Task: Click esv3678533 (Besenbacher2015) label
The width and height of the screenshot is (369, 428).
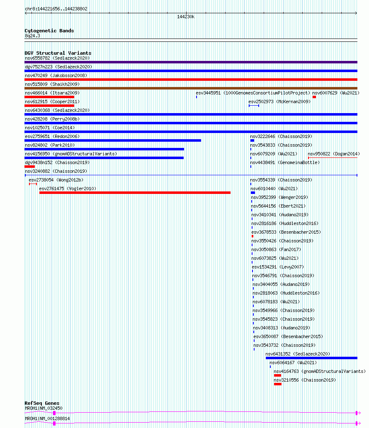Action: click(x=286, y=232)
